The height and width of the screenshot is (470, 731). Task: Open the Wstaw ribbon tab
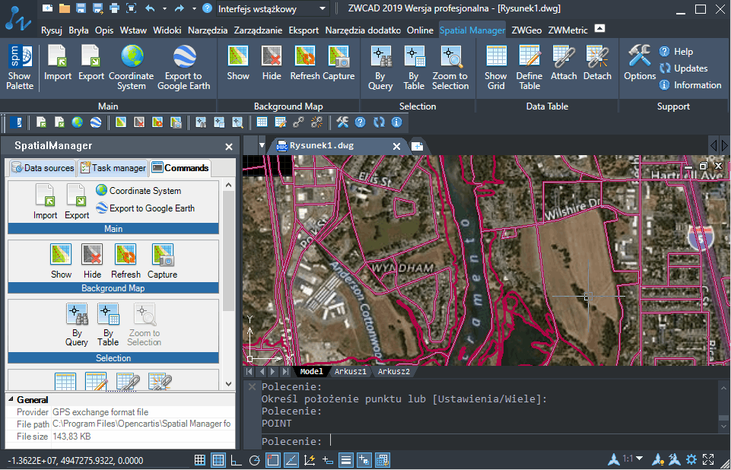point(133,30)
